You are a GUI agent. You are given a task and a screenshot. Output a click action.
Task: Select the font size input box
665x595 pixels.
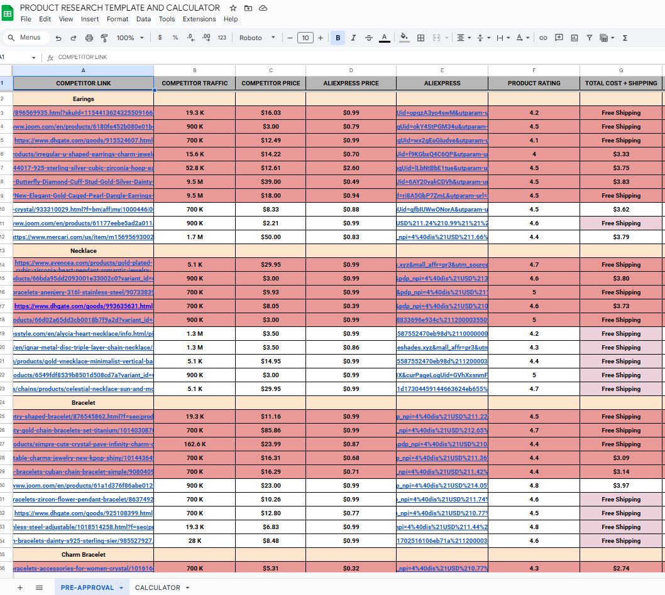(x=305, y=38)
